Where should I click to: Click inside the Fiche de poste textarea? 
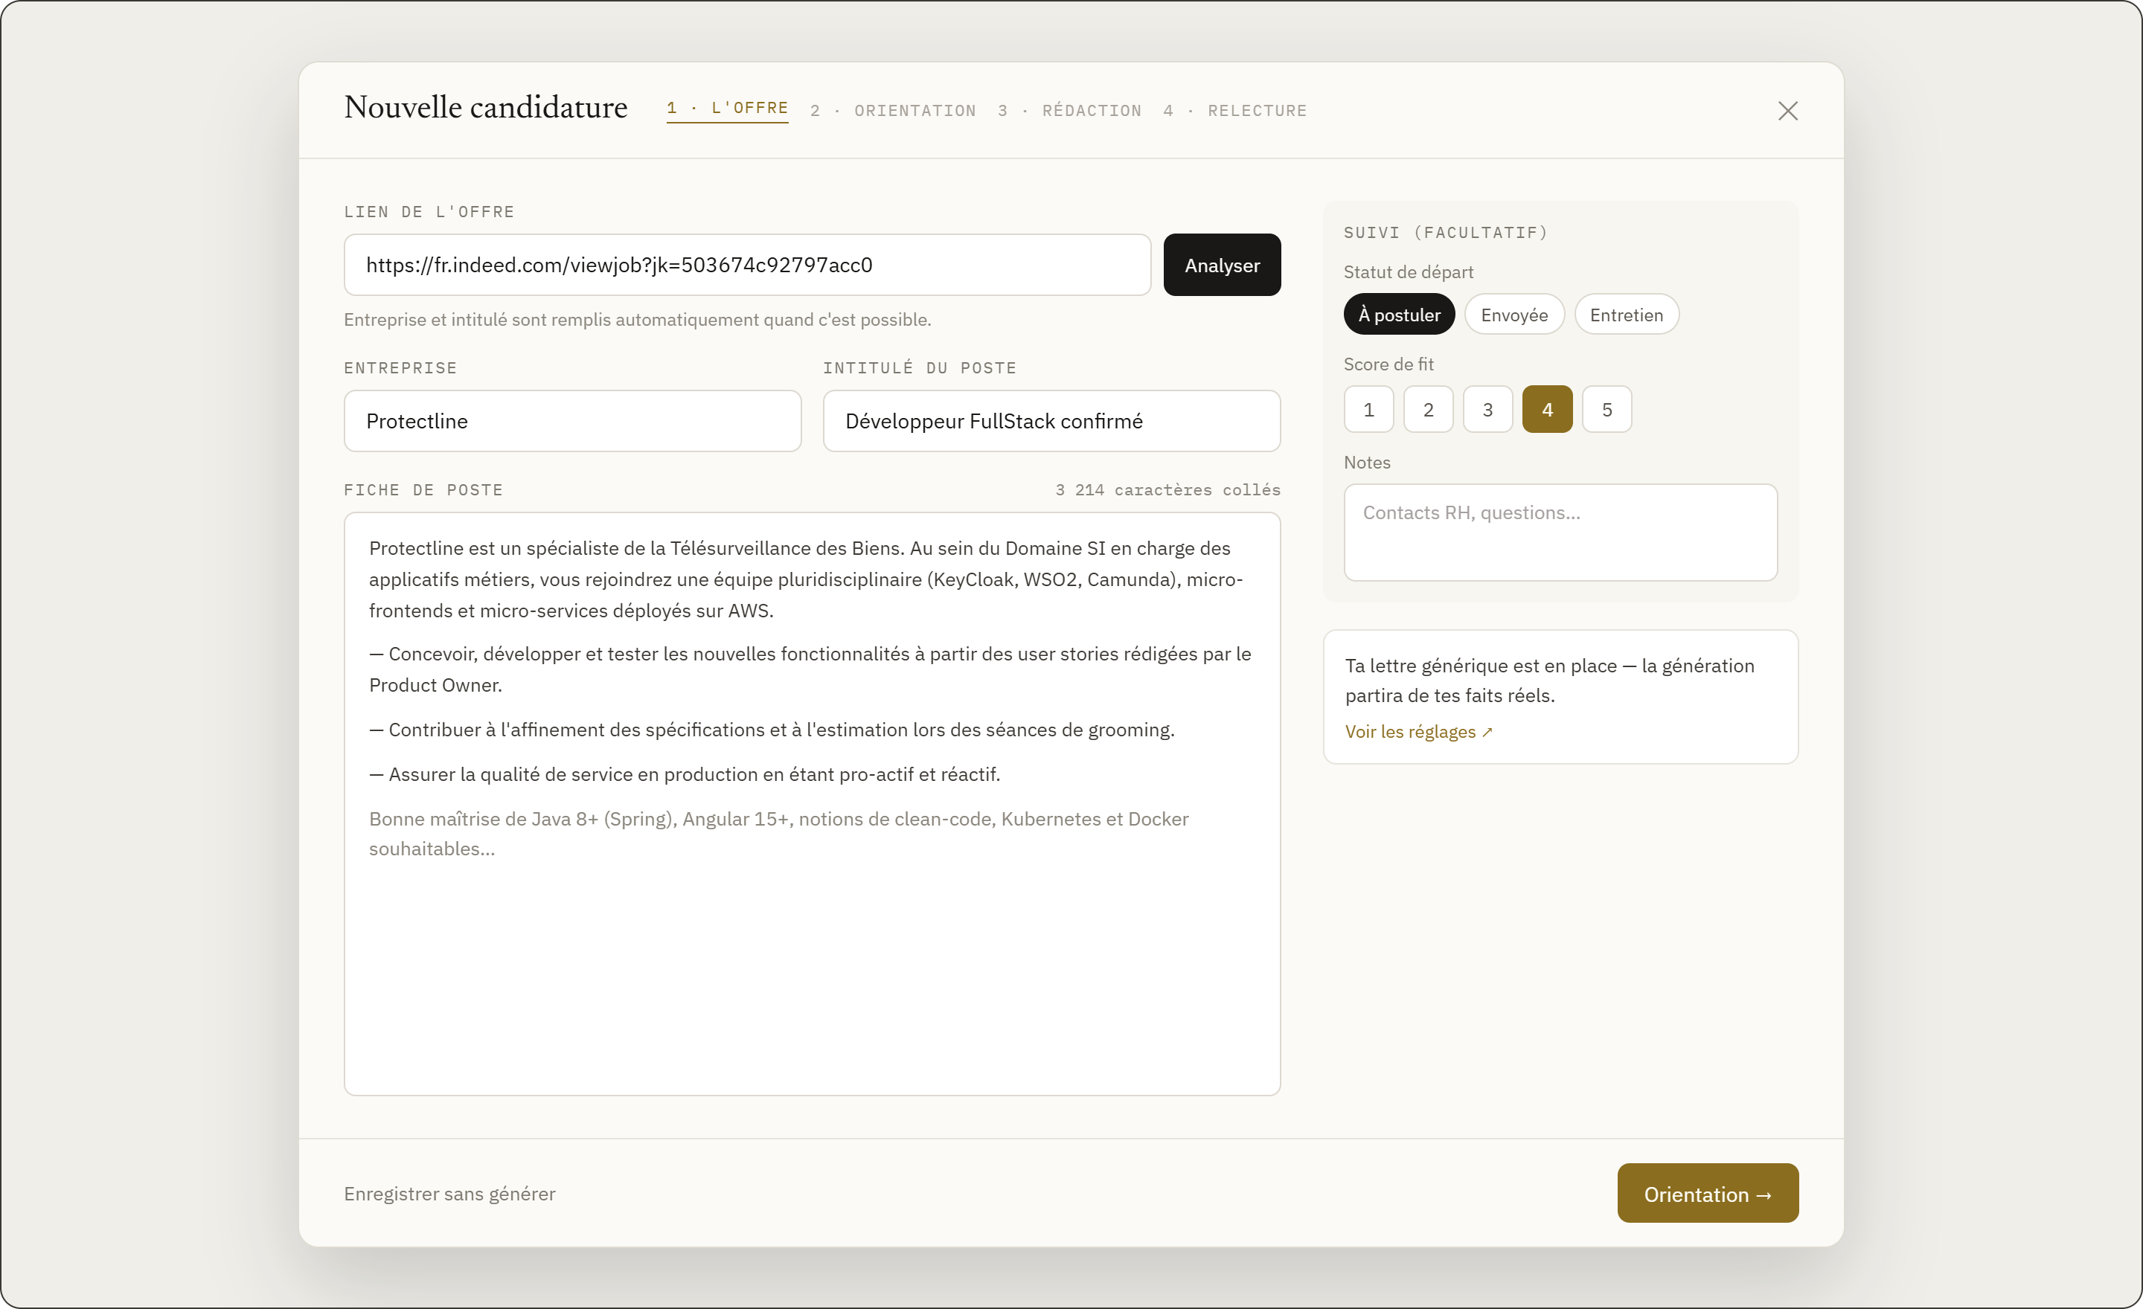[812, 803]
